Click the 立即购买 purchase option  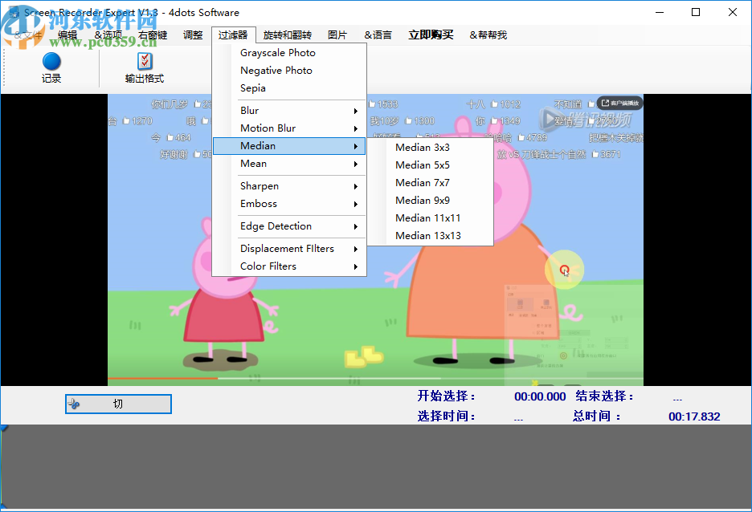(431, 35)
